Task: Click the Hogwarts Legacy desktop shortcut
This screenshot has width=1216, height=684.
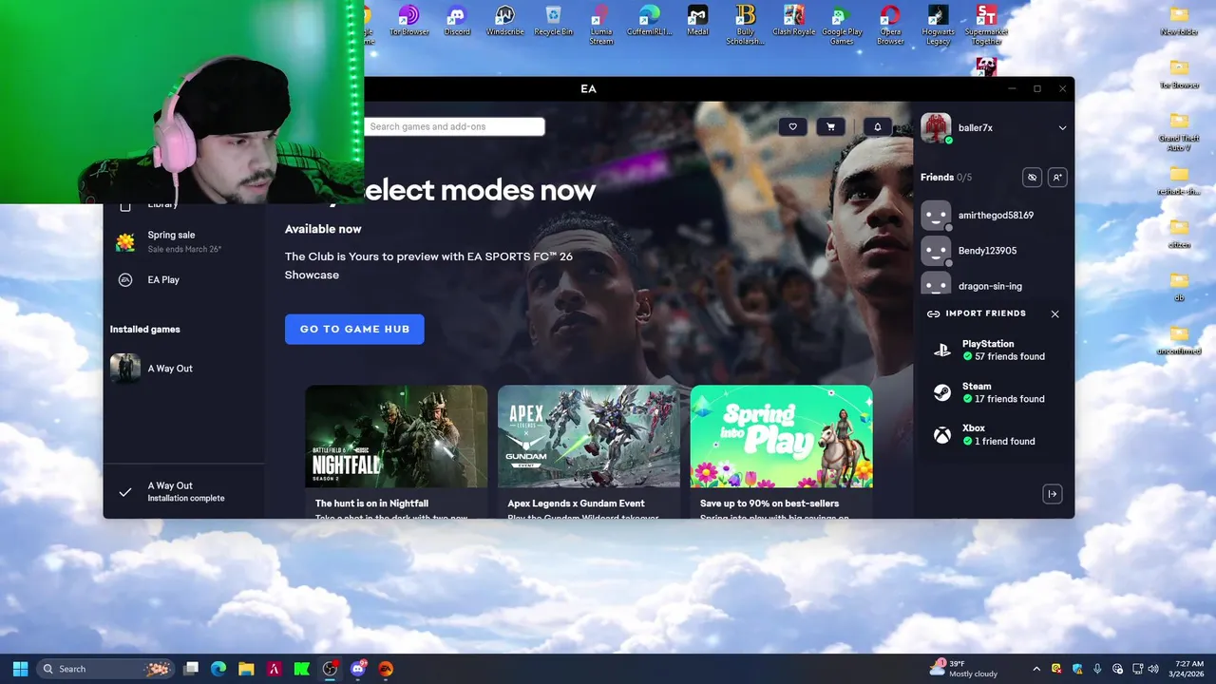Action: click(939, 26)
